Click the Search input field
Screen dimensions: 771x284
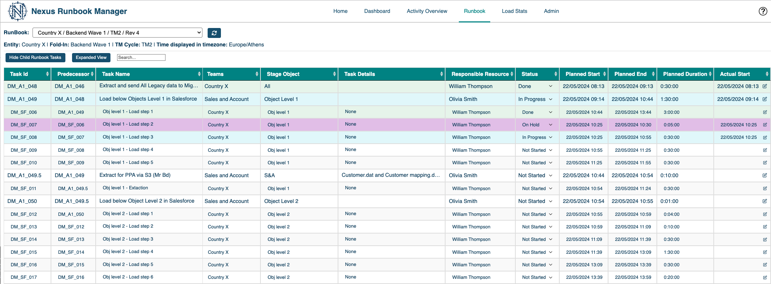[141, 57]
